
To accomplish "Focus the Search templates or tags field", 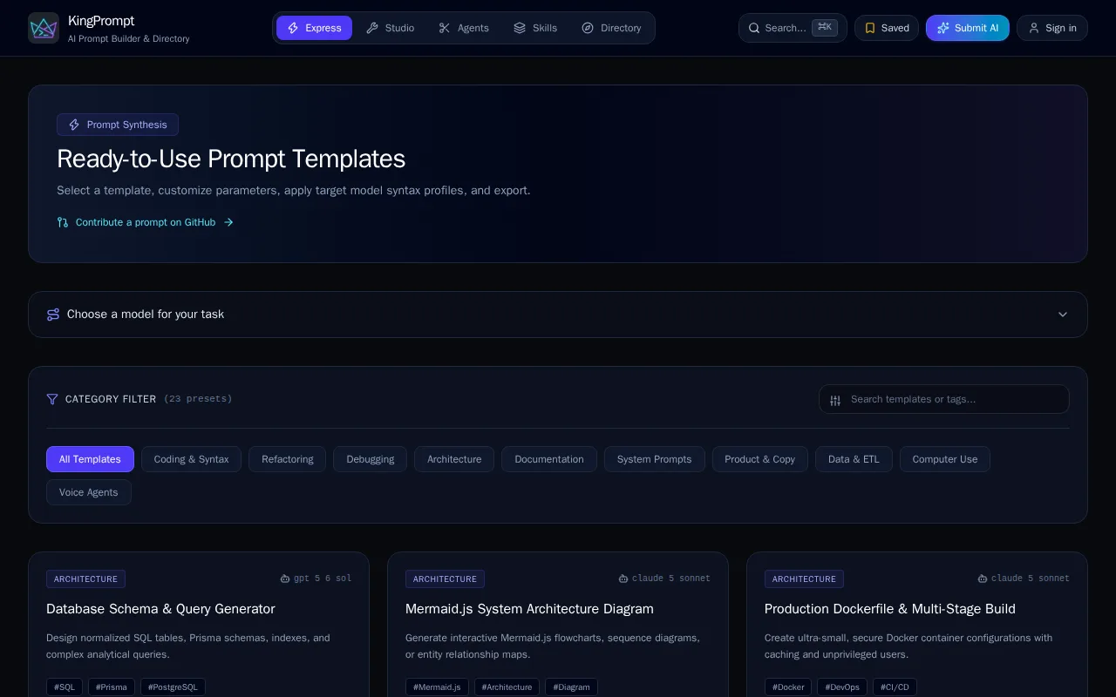I will click(x=944, y=399).
